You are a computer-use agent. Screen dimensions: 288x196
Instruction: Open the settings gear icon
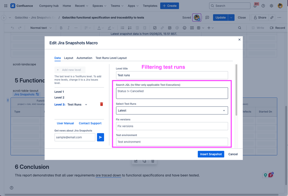point(272,6)
